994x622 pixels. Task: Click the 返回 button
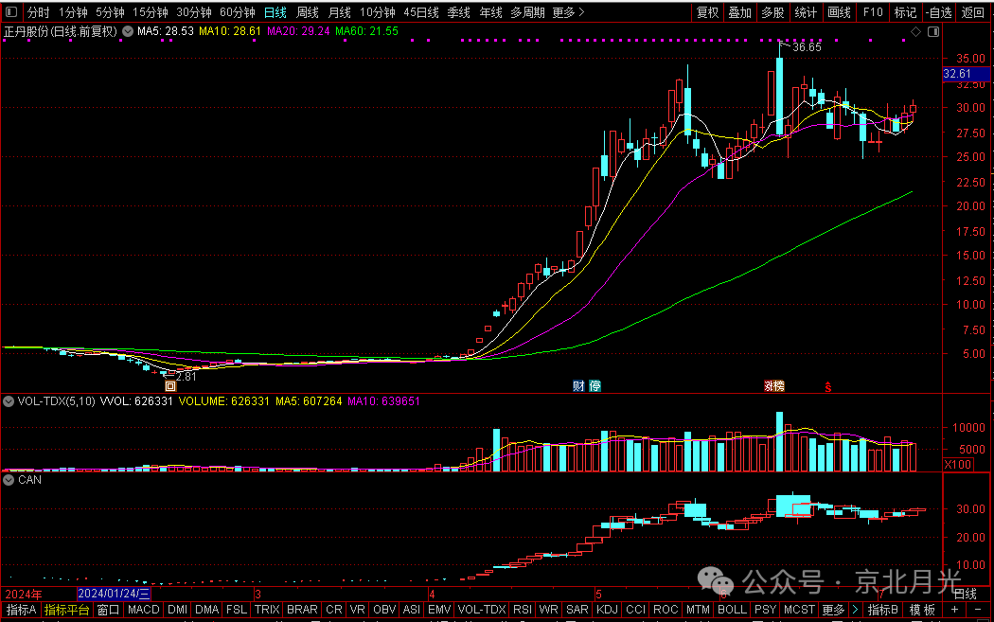tap(972, 12)
